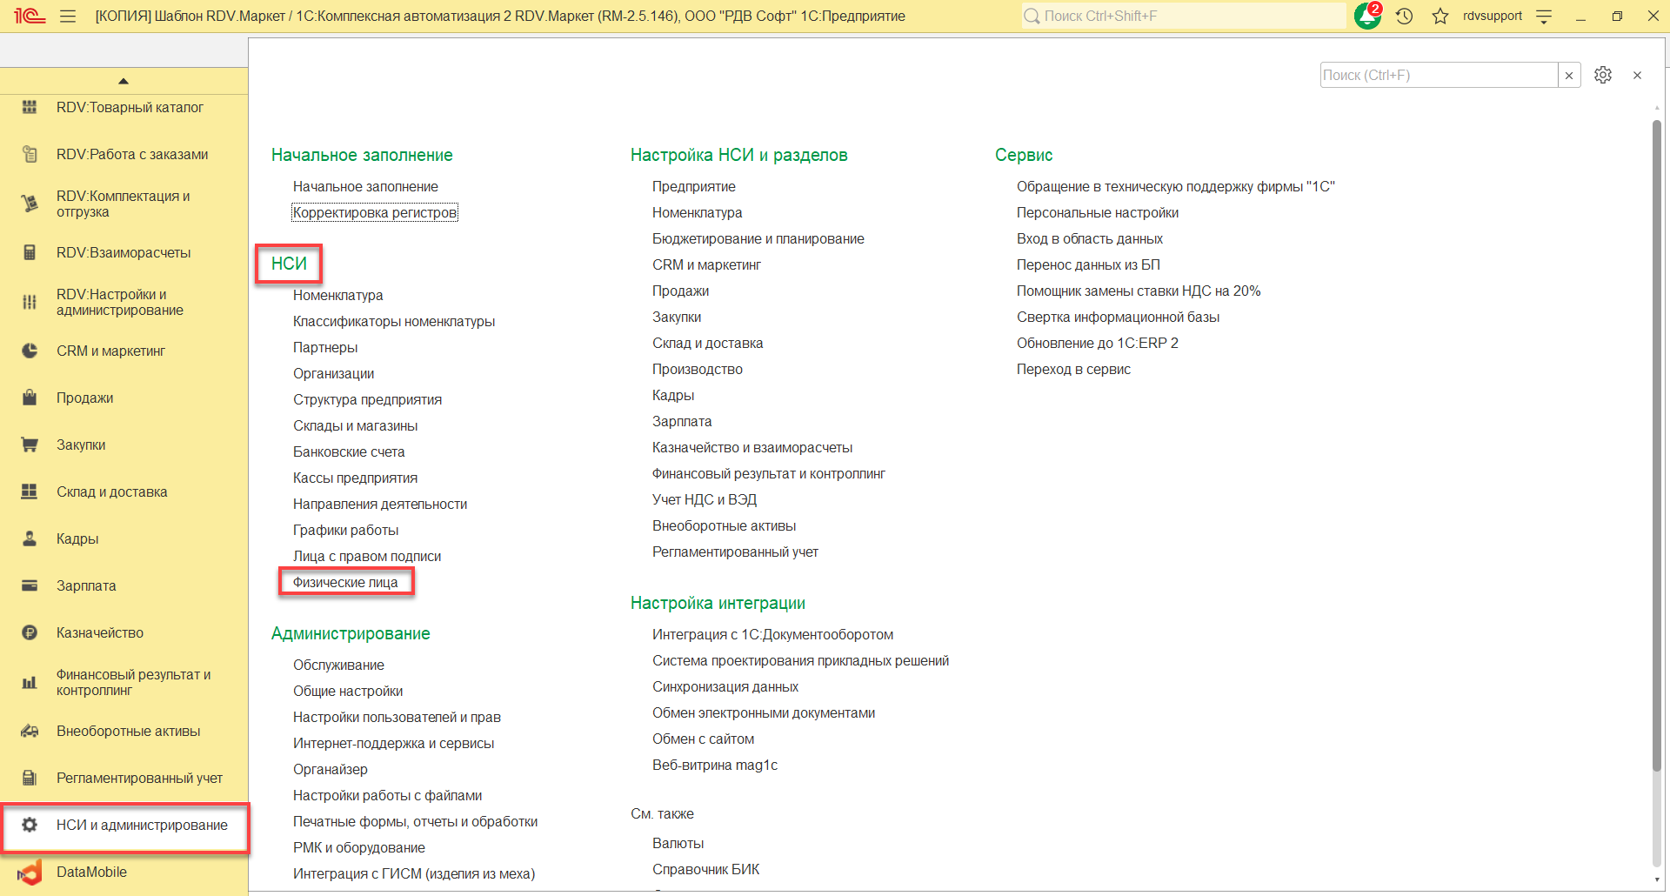Open Помощник замены ставки НДС на 20%
1670x896 pixels.
[1139, 291]
